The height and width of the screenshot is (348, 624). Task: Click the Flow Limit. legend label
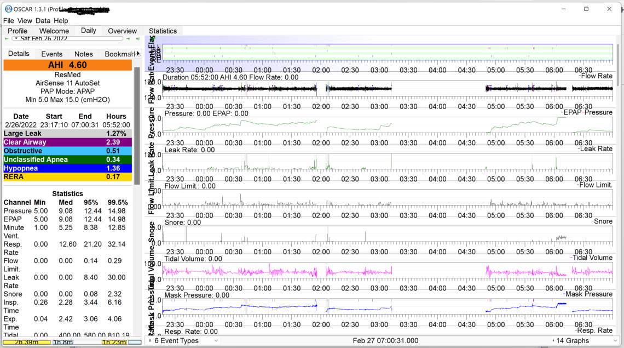[596, 185]
